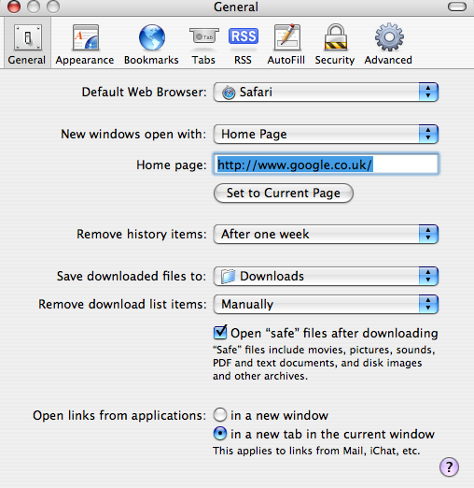Click the red close window button

click(x=14, y=7)
